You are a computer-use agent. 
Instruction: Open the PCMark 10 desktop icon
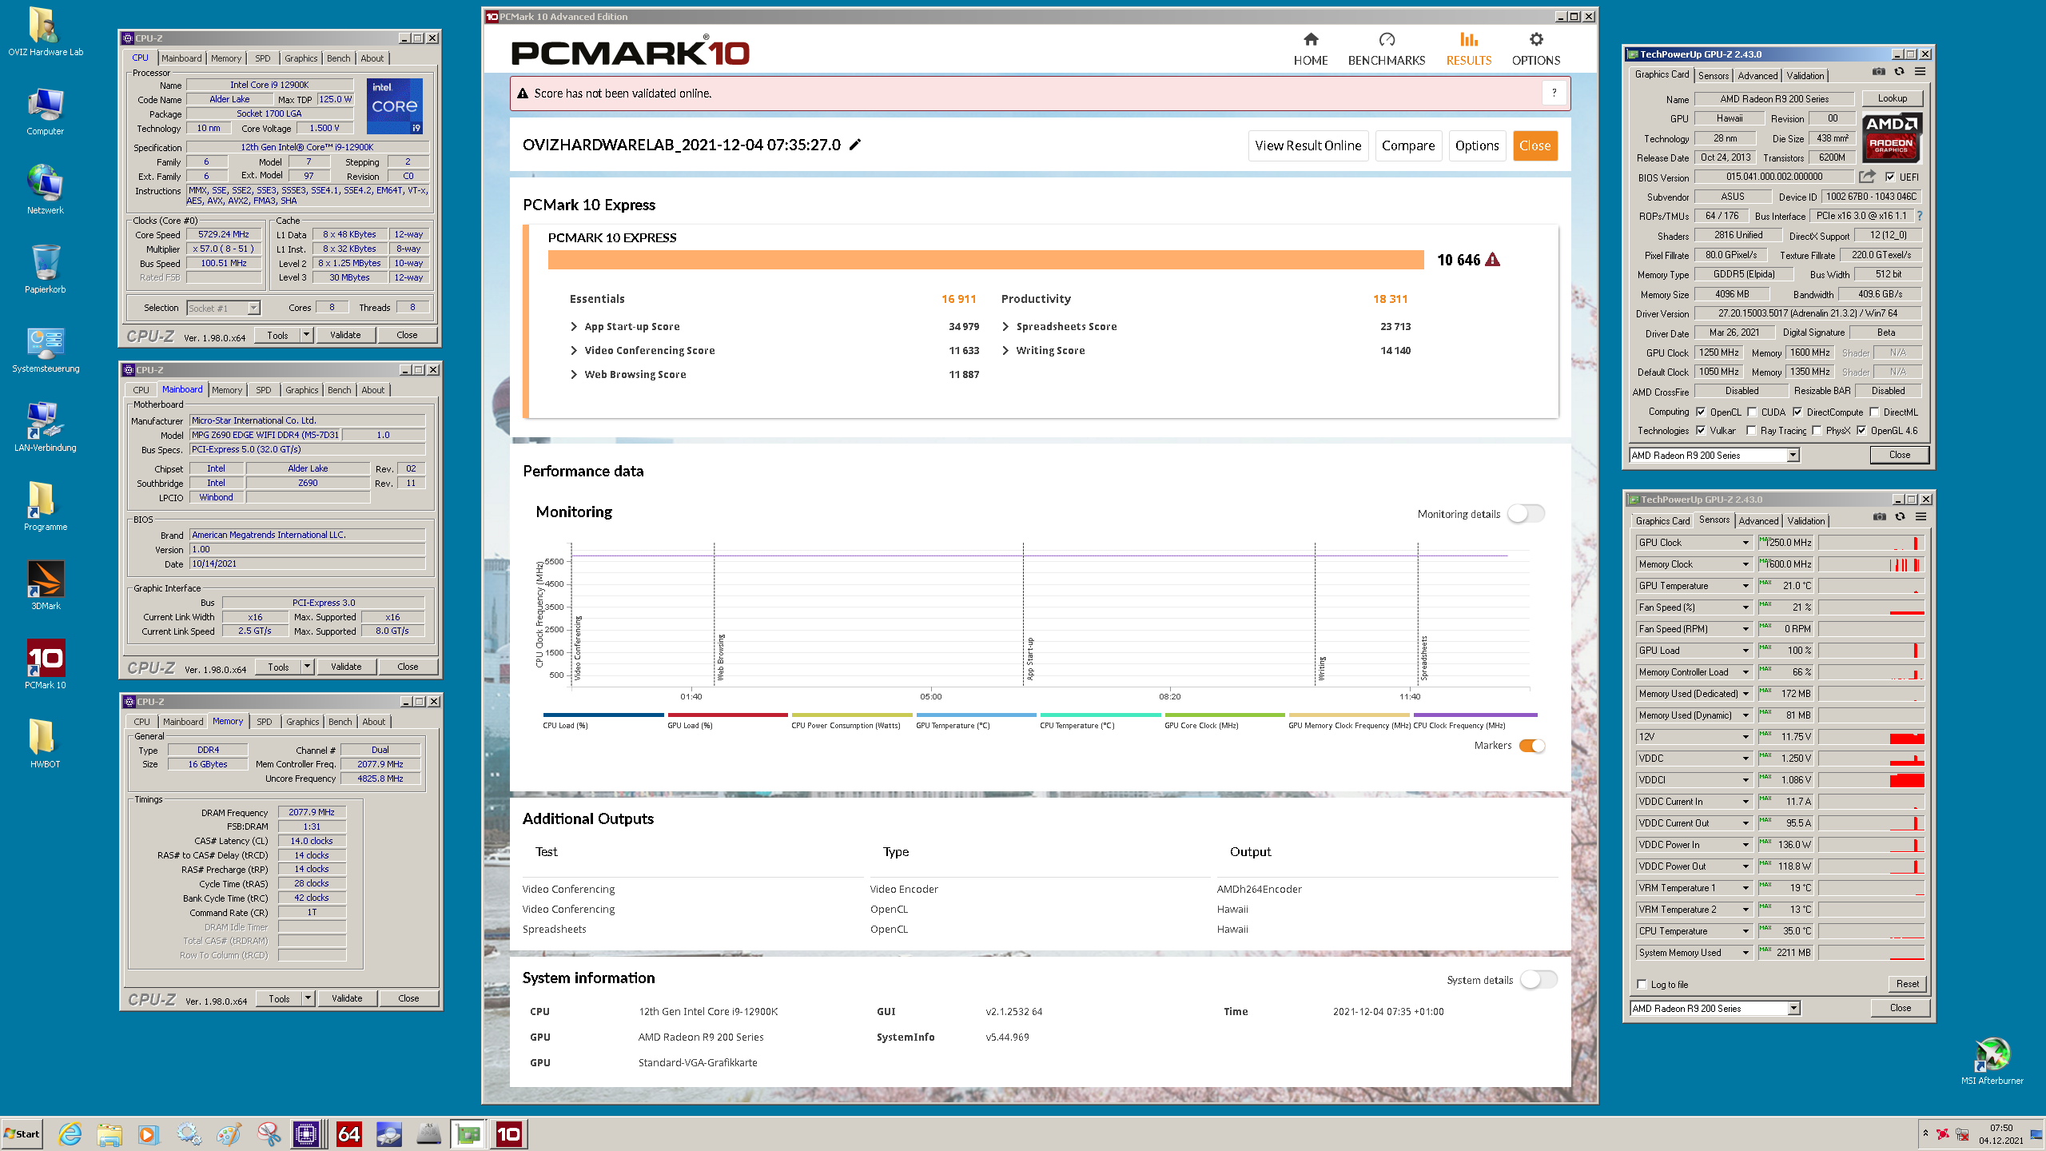point(46,664)
